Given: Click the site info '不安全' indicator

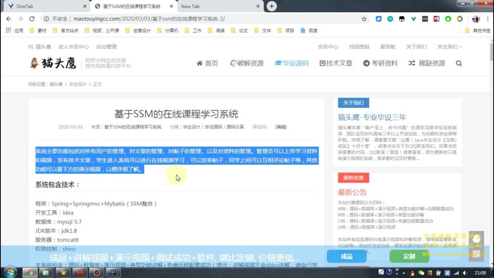Looking at the screenshot, I should (56, 19).
